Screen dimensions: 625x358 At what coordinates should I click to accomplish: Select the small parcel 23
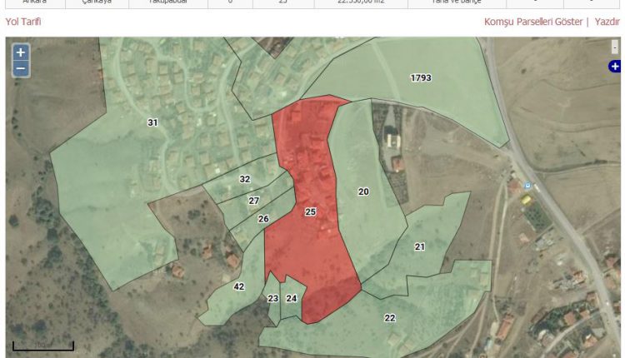273,299
